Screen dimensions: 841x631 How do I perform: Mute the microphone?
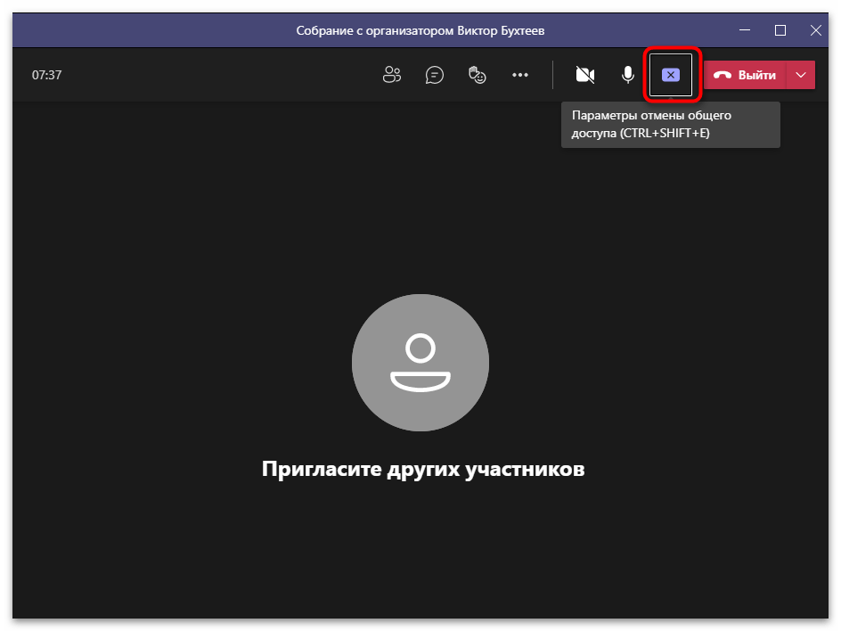(x=628, y=75)
